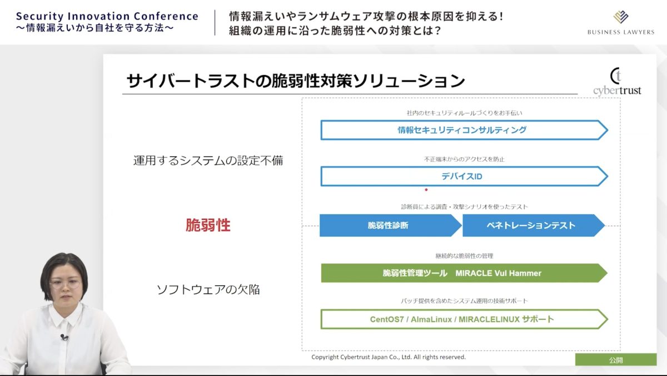Viewport: 667px width, 376px height.
Task: Click caption 社内のセキュリティルールづくりをお手伝い
Action: 464,113
